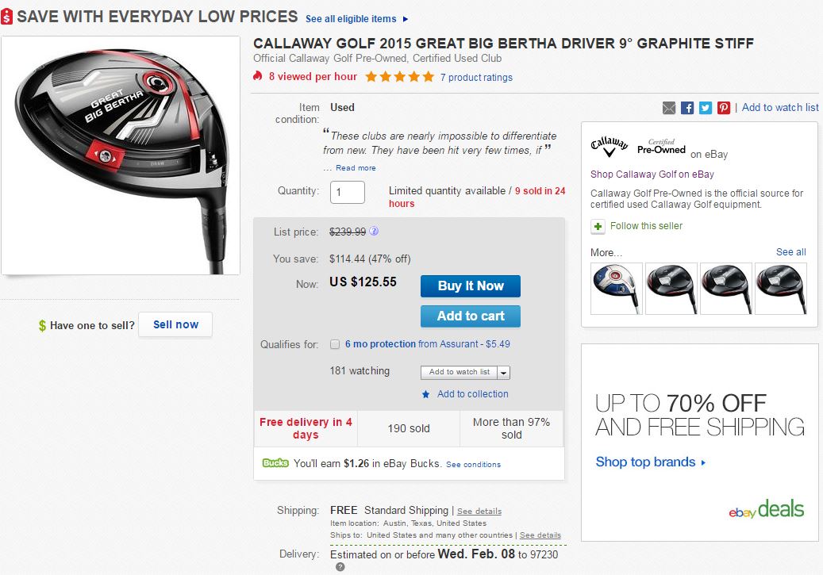Click the star icon beside Add to collection

(426, 394)
